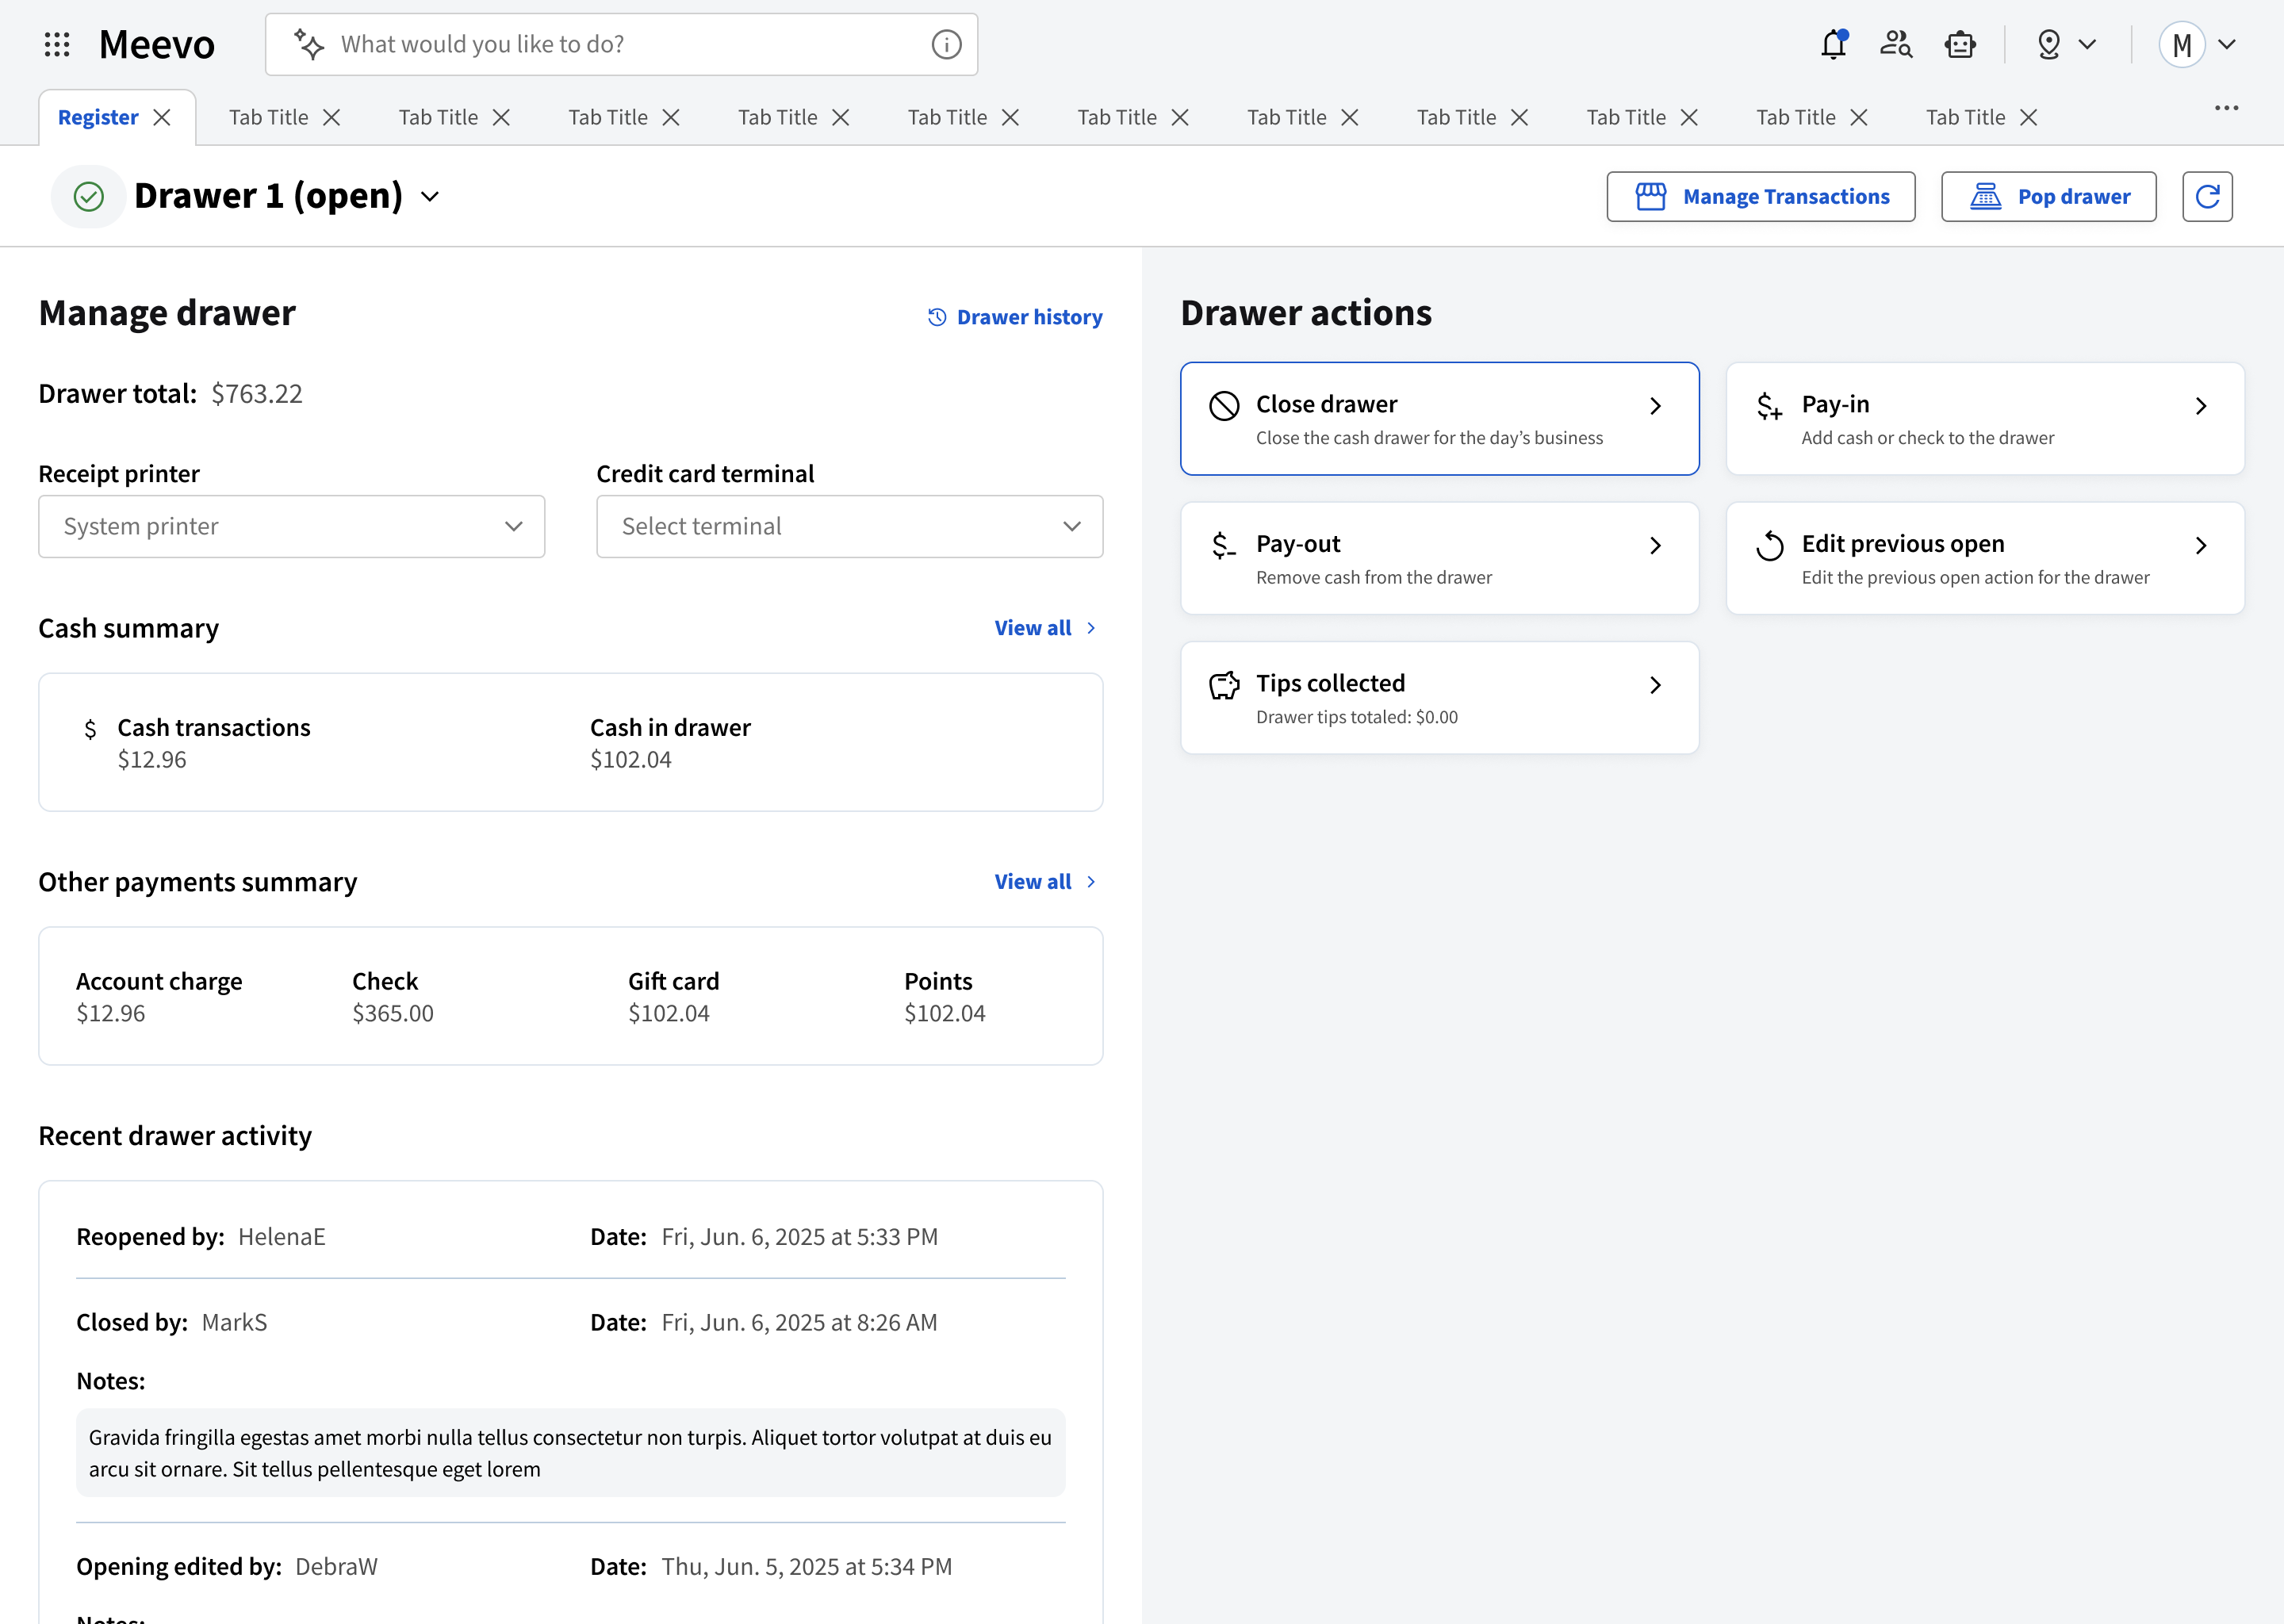Click the MarkS closed-by name

pyautogui.click(x=235, y=1323)
